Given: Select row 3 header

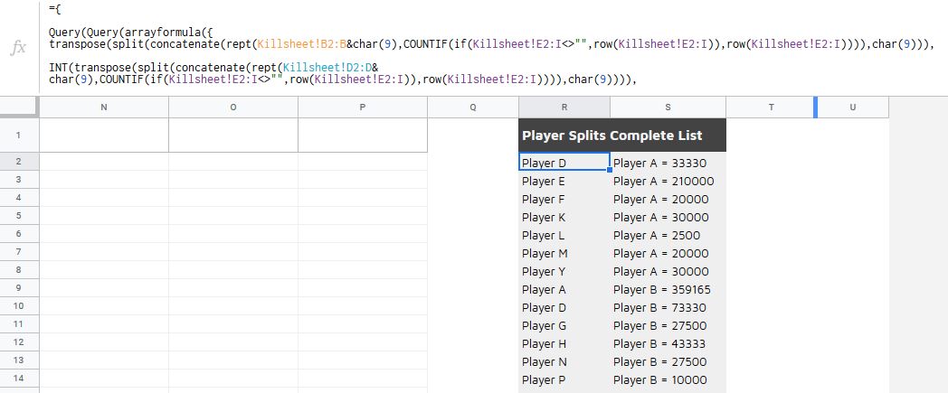Looking at the screenshot, I should click(19, 180).
